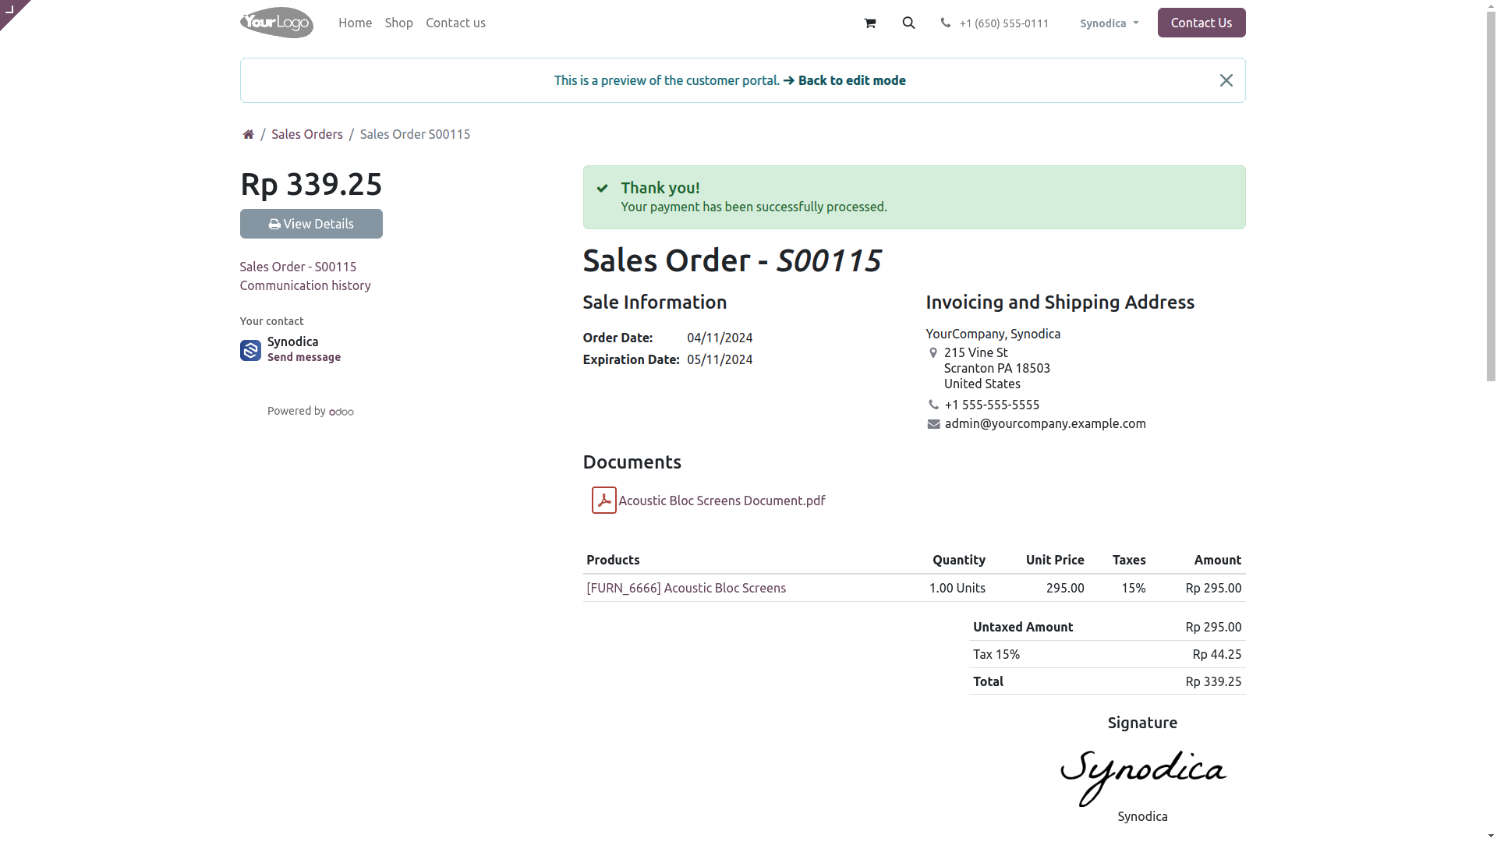Click the Odoo logo in Powered by
The width and height of the screenshot is (1497, 842).
(342, 412)
